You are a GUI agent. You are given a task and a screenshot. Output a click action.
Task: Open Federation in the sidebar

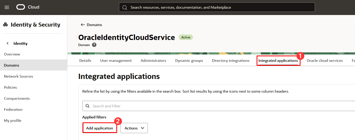pos(13,109)
